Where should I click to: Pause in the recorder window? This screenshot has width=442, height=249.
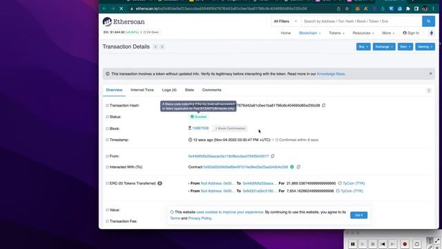point(353,244)
